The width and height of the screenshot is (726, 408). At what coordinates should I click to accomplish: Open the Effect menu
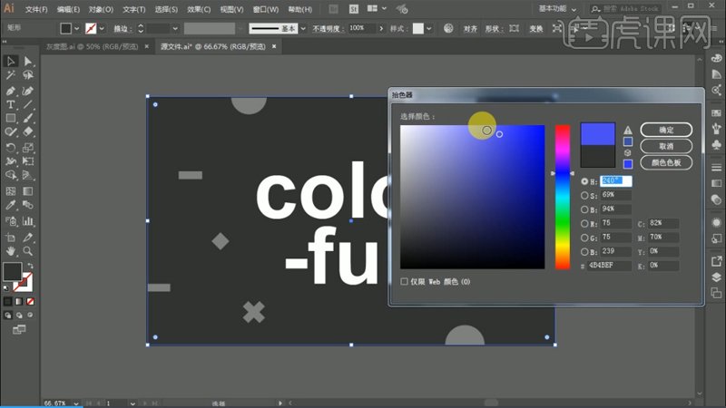pyautogui.click(x=199, y=9)
